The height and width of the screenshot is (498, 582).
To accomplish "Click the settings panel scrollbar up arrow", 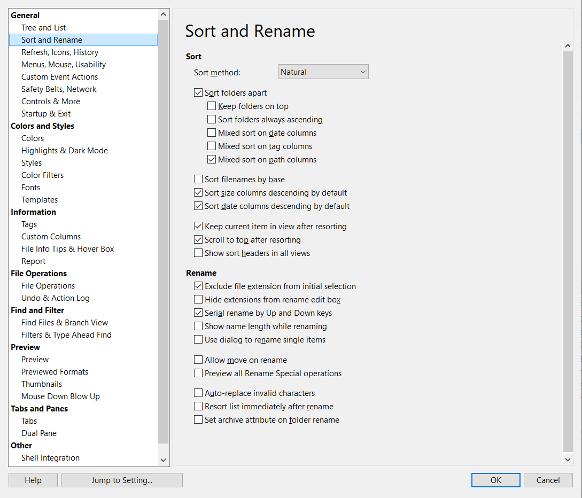I will coord(568,45).
